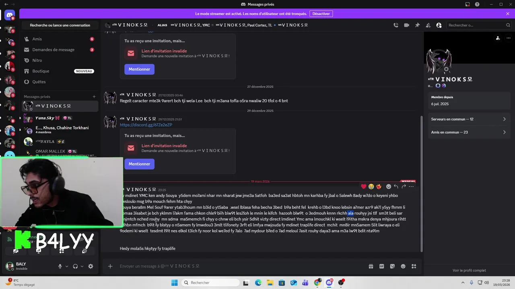Open microphone input options dropdown
This screenshot has height=289, width=515.
click(x=67, y=266)
